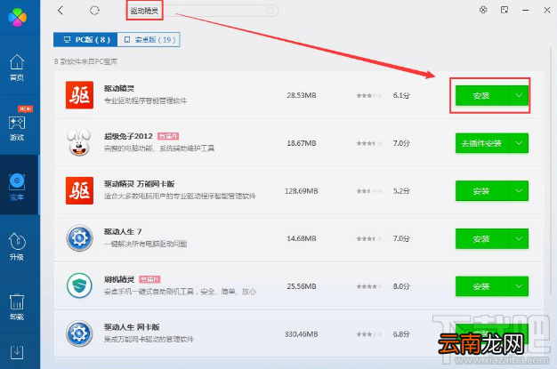This screenshot has width=557, height=369.
Task: Click the colorful app logo icon
Action: (x=17, y=17)
